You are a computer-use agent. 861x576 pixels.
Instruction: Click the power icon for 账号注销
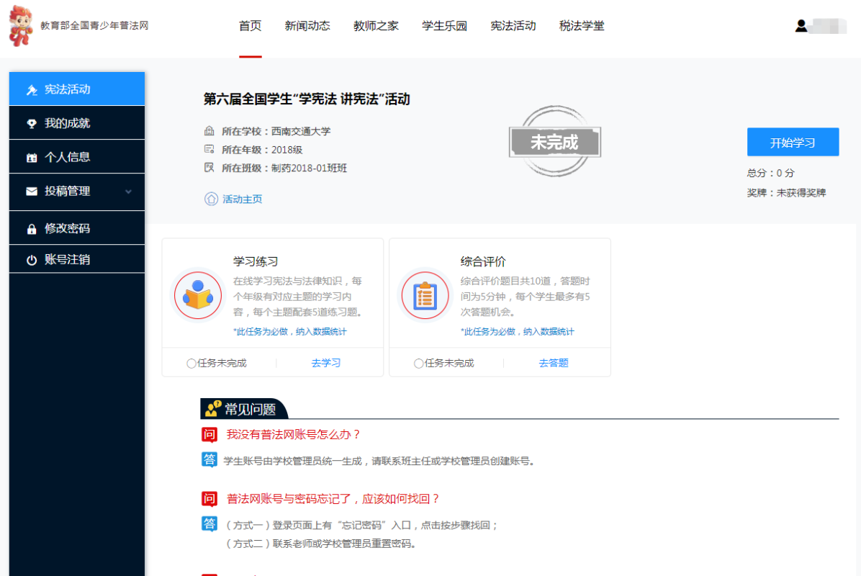coord(32,260)
